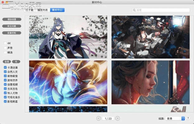
Task: Click the page number field 1 / 23
Action: tap(108, 119)
